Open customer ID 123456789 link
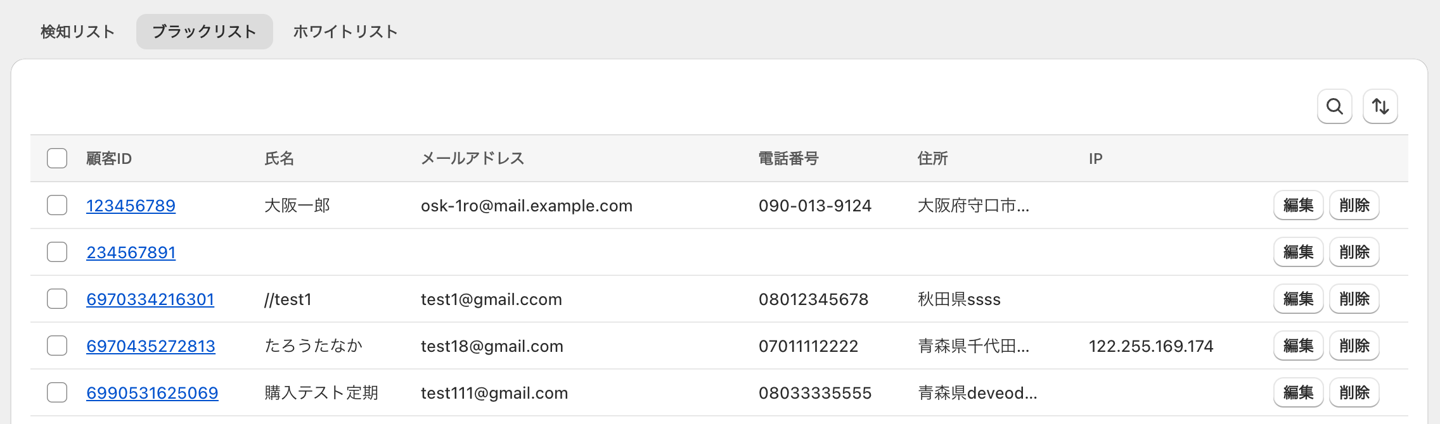Image resolution: width=1440 pixels, height=424 pixels. click(131, 206)
